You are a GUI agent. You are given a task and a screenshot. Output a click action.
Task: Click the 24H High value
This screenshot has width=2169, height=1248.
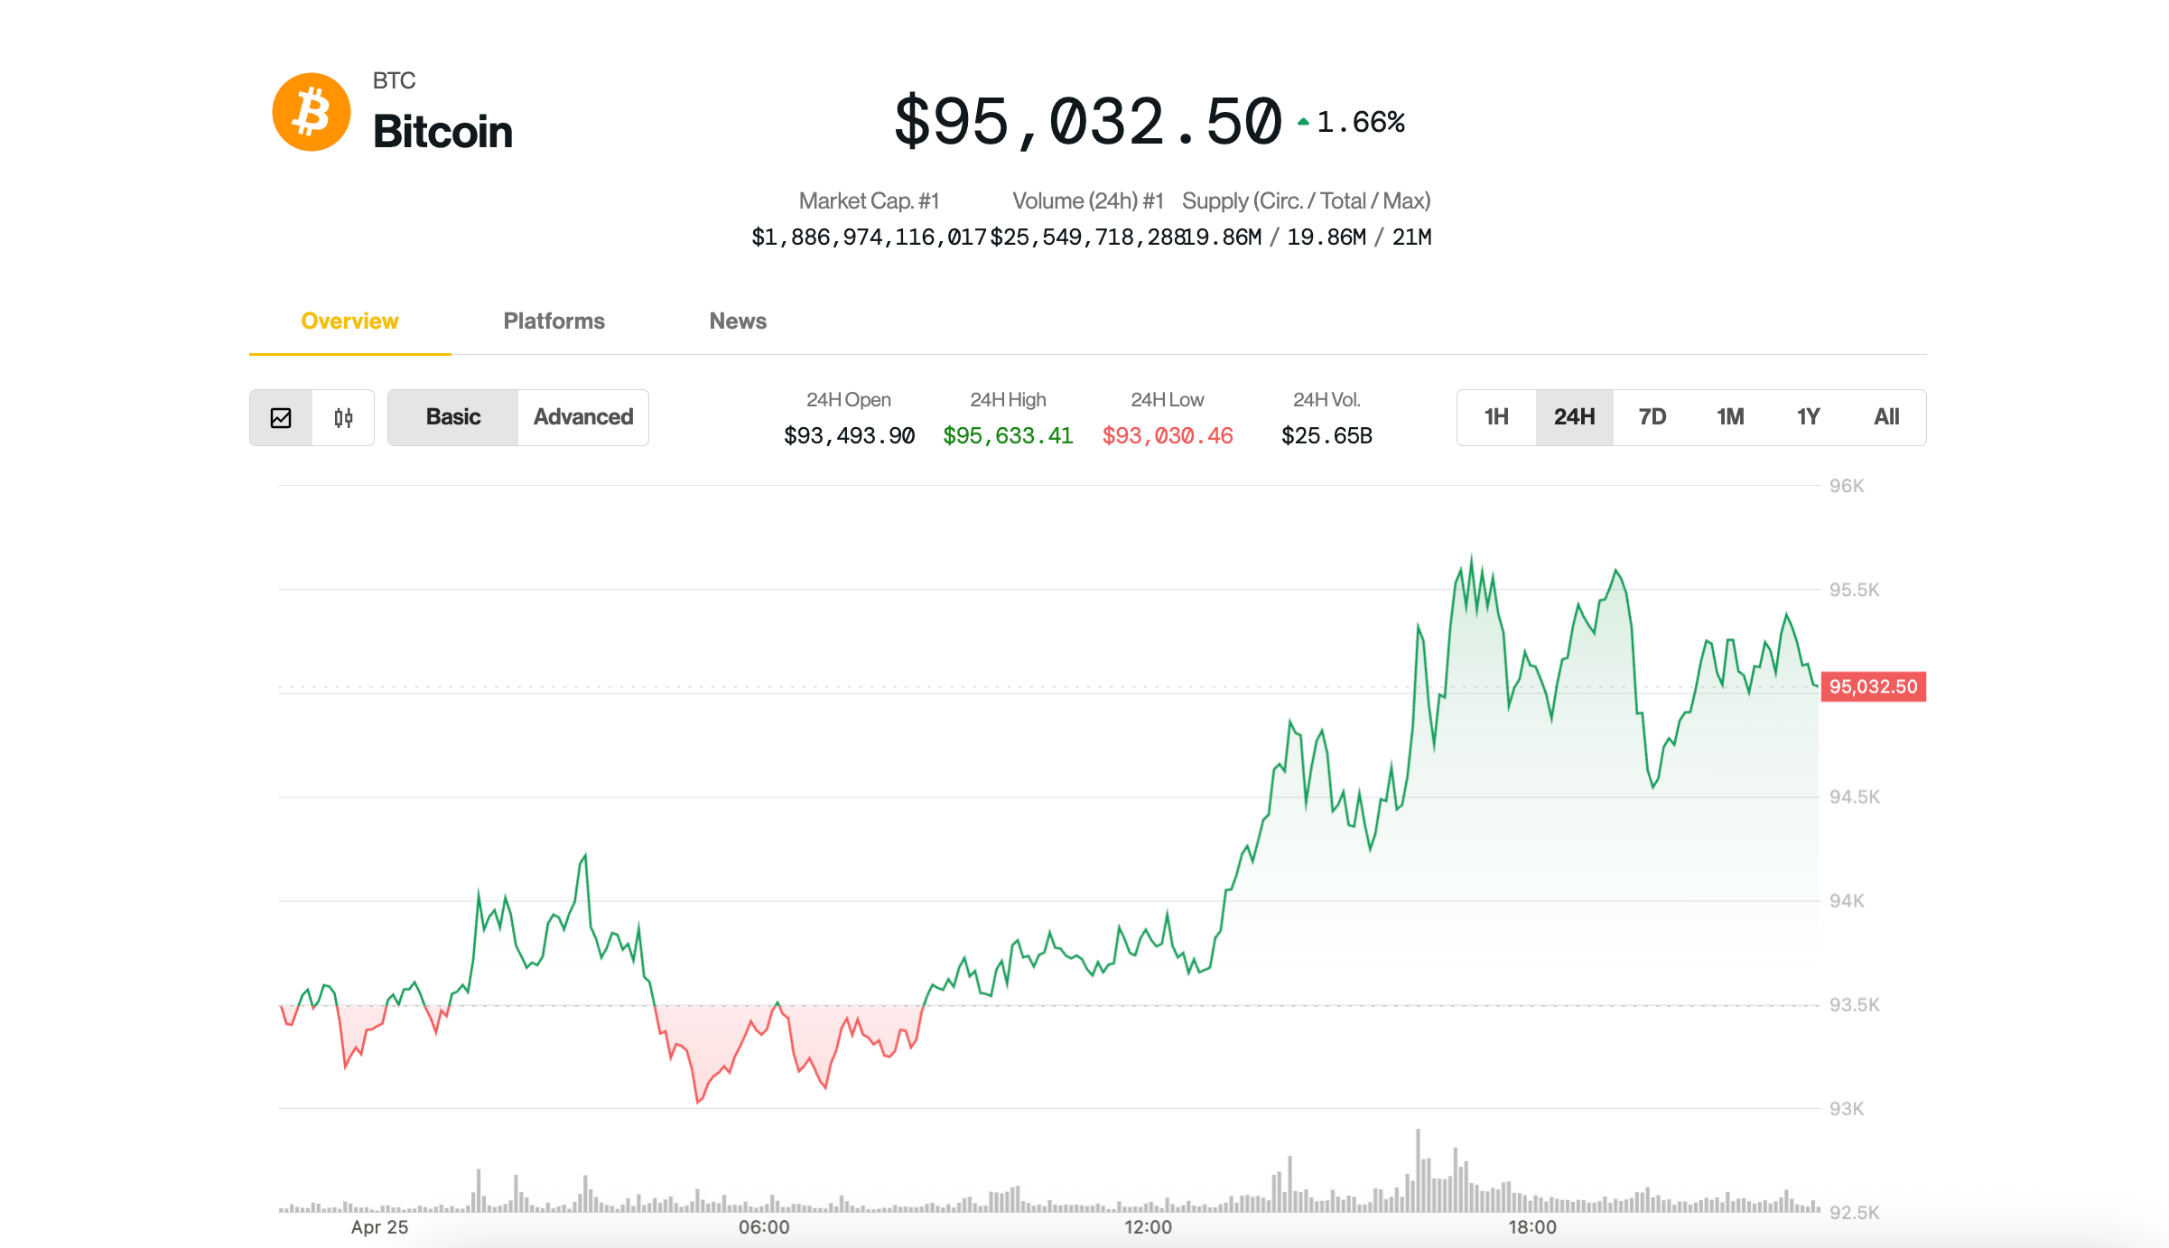(x=1008, y=435)
